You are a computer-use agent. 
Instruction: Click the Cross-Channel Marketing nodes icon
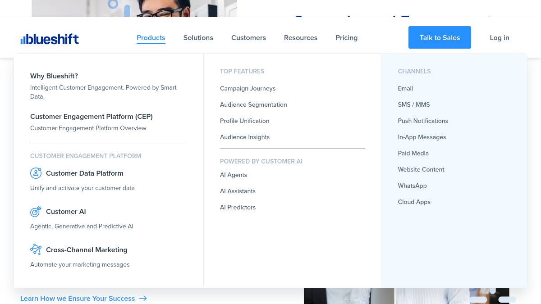[36, 249]
